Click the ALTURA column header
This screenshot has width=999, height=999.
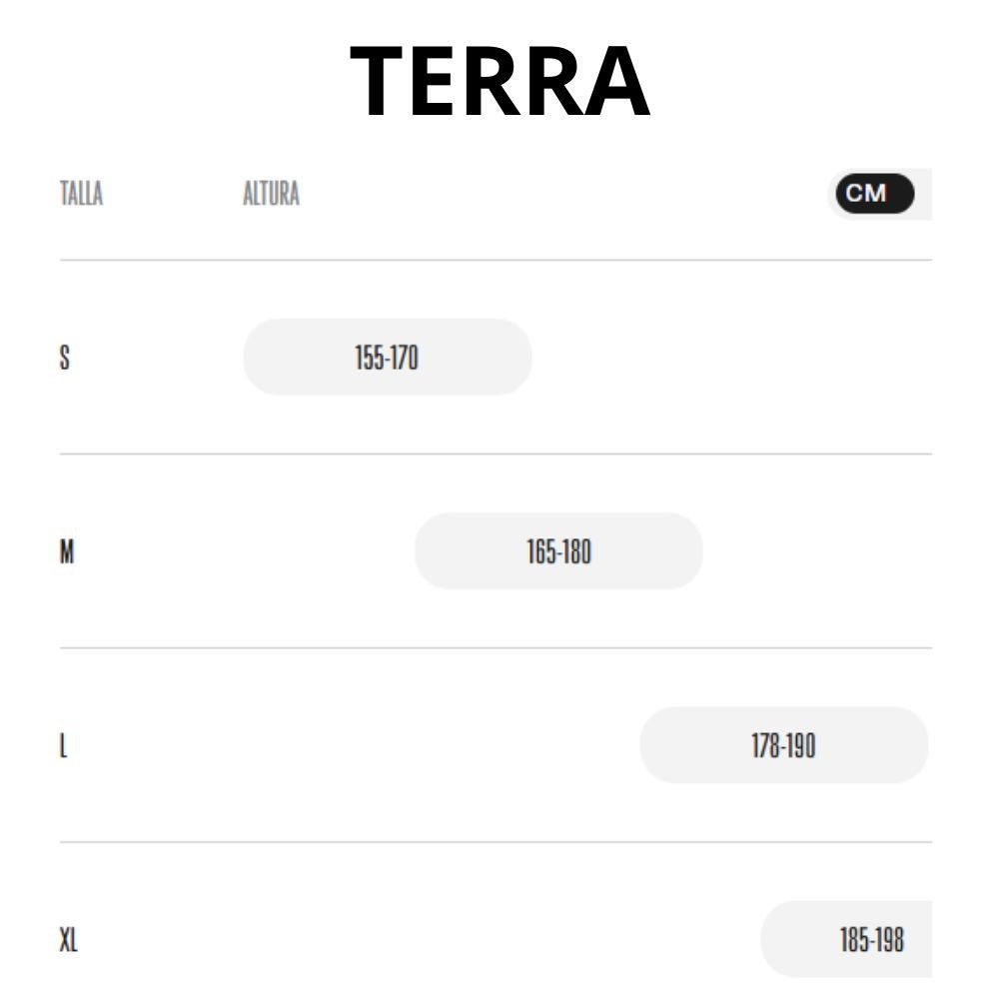[271, 194]
